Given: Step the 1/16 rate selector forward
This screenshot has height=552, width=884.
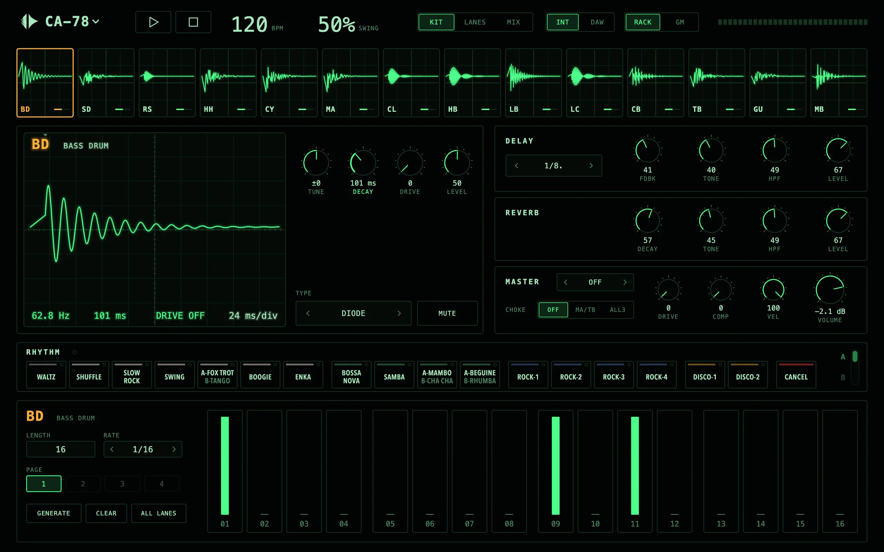Looking at the screenshot, I should (174, 449).
